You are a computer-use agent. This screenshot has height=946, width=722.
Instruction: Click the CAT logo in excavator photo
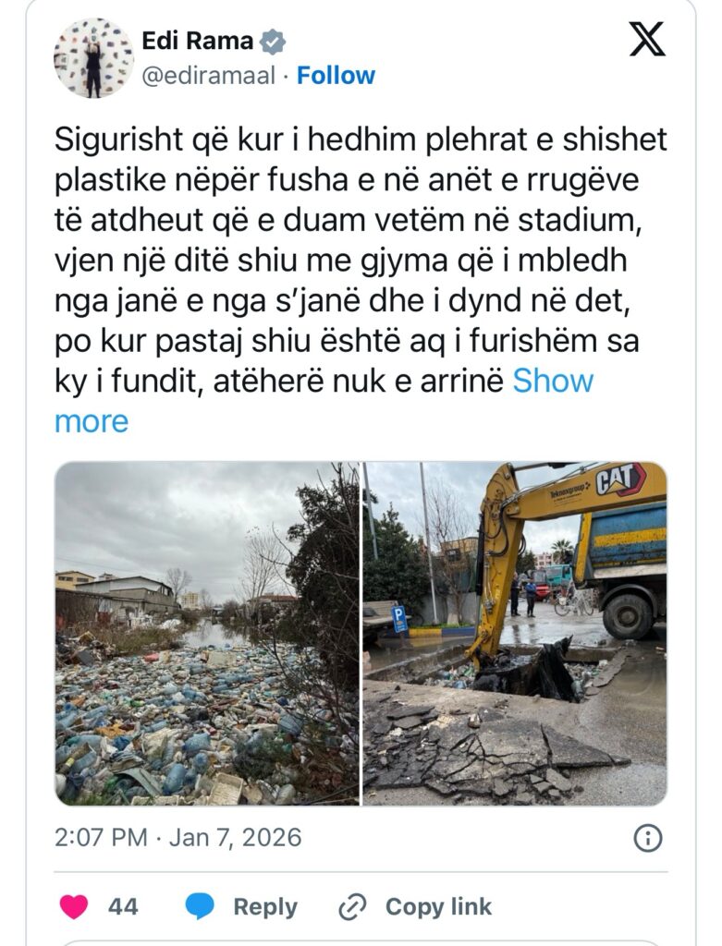[x=618, y=480]
